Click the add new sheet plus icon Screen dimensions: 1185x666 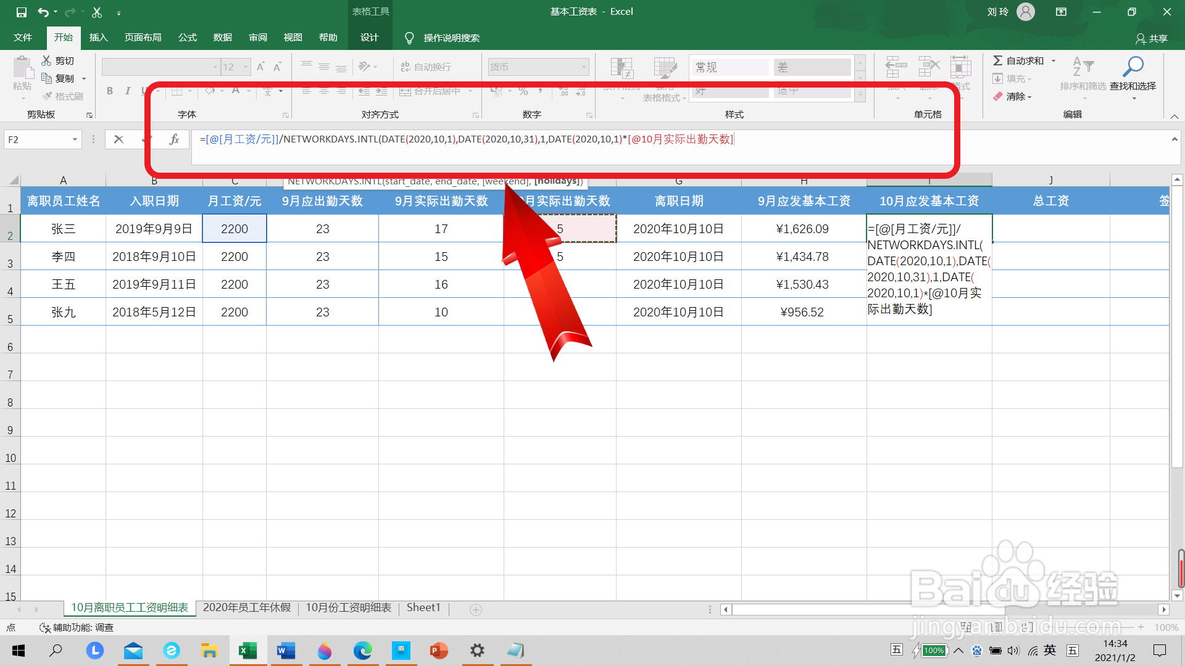pos(475,609)
